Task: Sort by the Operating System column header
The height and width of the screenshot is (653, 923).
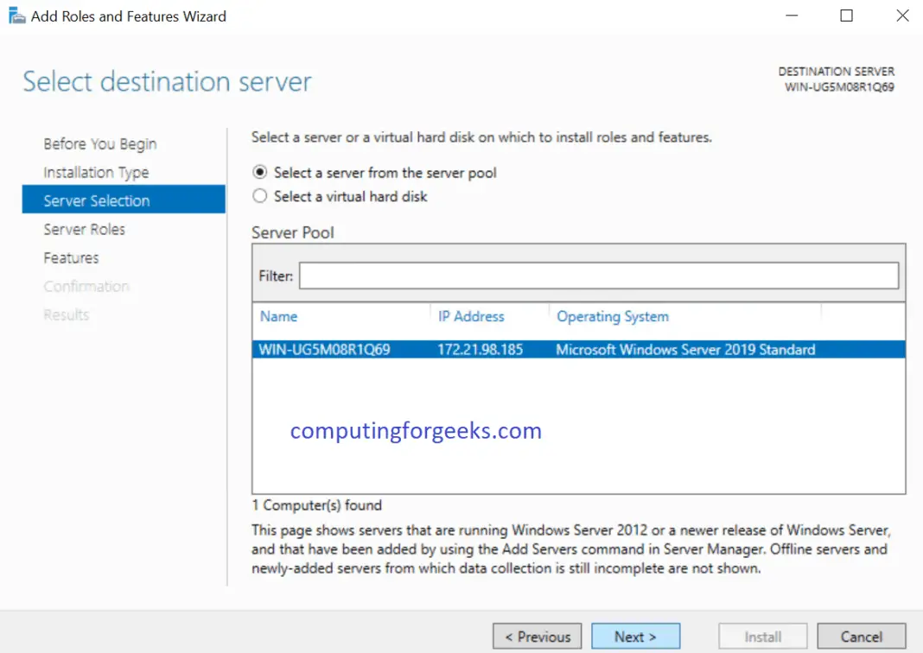Action: 613,316
